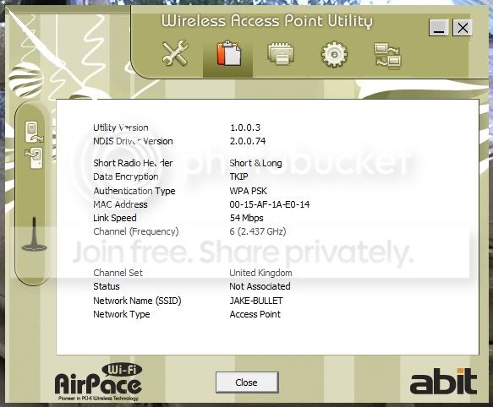This screenshot has height=407, width=493.
Task: Click the antenna signal icon in sidebar
Action: (34, 234)
